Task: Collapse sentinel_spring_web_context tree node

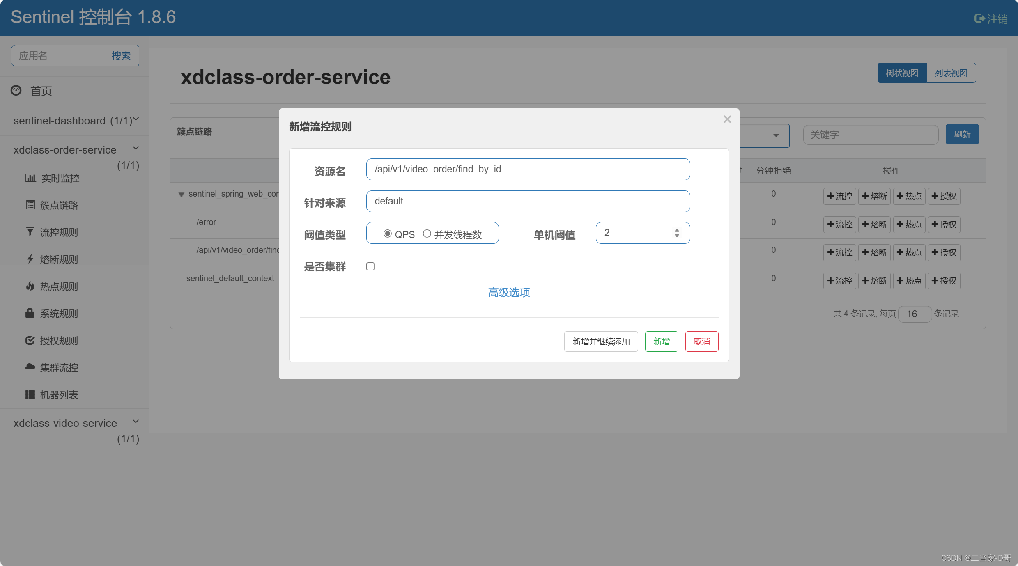Action: [x=181, y=195]
